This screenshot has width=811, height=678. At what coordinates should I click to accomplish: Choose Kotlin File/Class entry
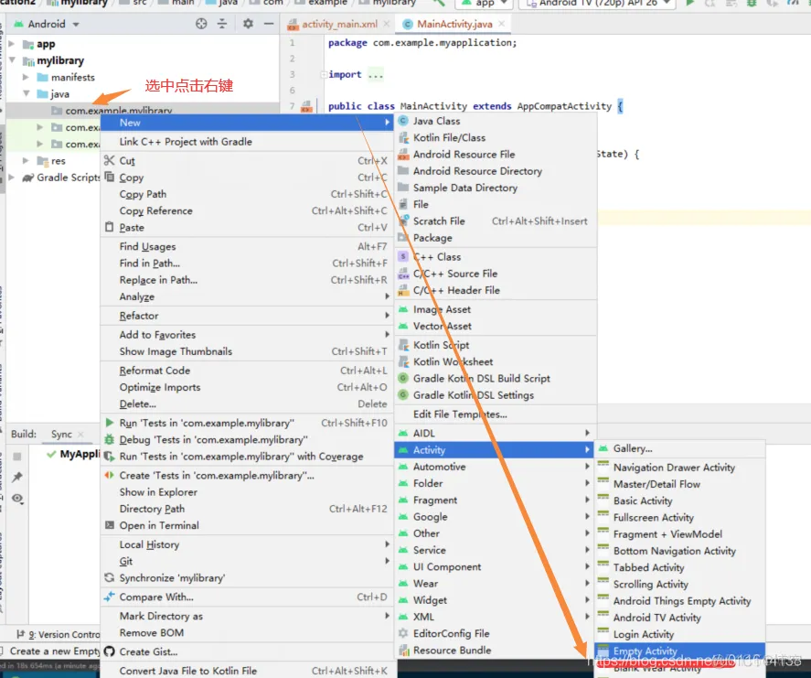(496, 137)
